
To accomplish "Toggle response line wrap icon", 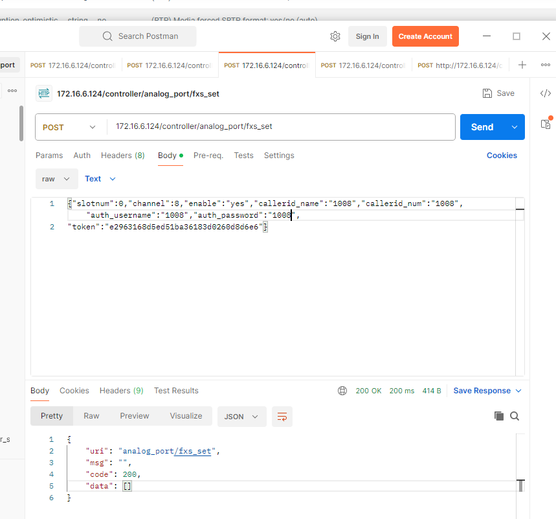I will [282, 417].
